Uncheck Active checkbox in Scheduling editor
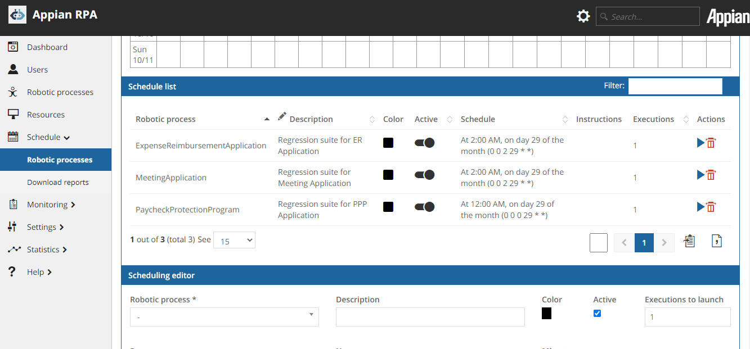The height and width of the screenshot is (349, 750). coord(598,314)
